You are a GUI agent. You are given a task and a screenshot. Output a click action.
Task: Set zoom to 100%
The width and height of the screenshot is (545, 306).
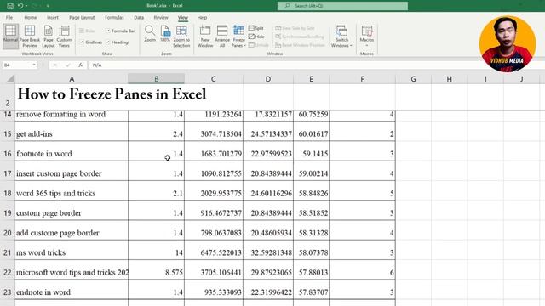pos(165,34)
